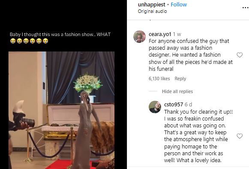Open csto957 username link
The width and height of the screenshot is (249, 169).
coord(174,105)
